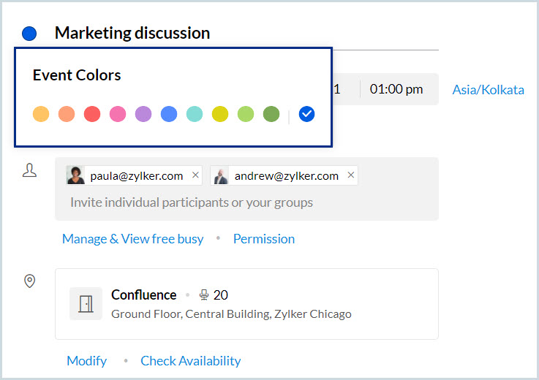Choose the red event color

pos(92,114)
